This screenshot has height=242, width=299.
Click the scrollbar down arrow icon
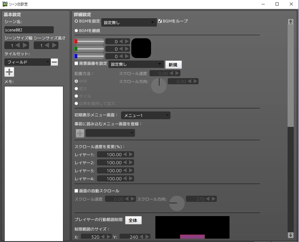point(290,235)
